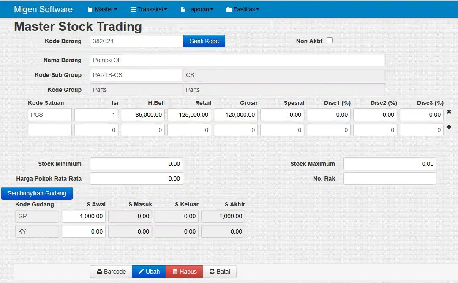The width and height of the screenshot is (458, 283).
Task: Open the Master dropdown menu
Action: pos(103,9)
